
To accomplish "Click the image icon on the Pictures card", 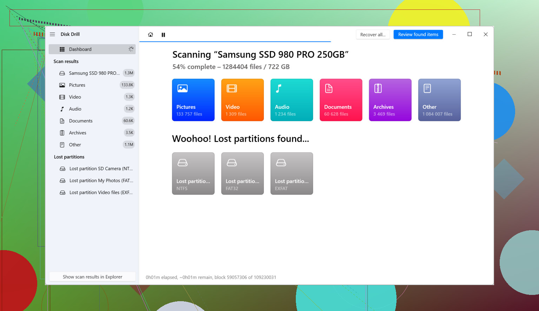I will coord(182,89).
